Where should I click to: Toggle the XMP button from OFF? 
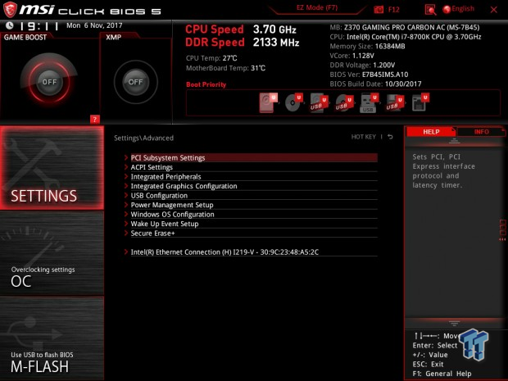click(135, 82)
